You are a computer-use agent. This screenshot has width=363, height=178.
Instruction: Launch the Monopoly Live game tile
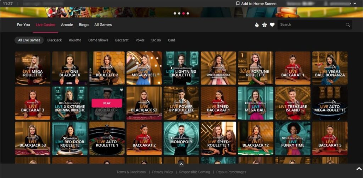(181, 138)
